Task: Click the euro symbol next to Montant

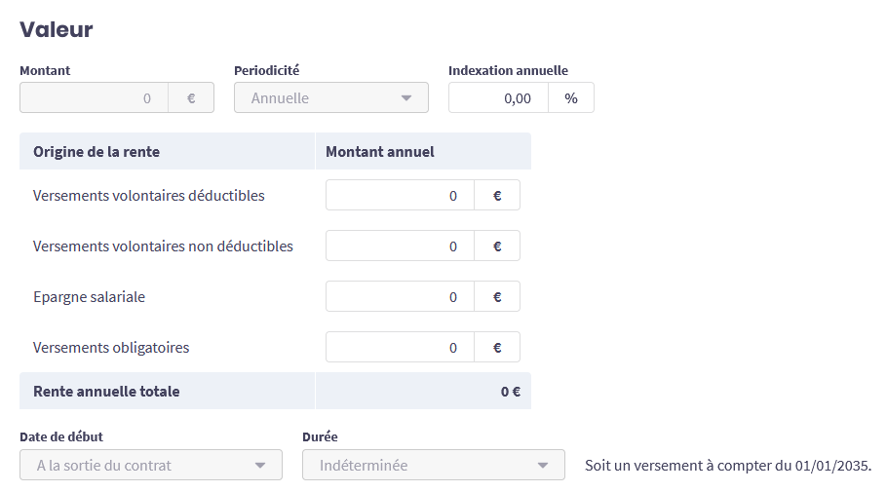Action: (191, 97)
